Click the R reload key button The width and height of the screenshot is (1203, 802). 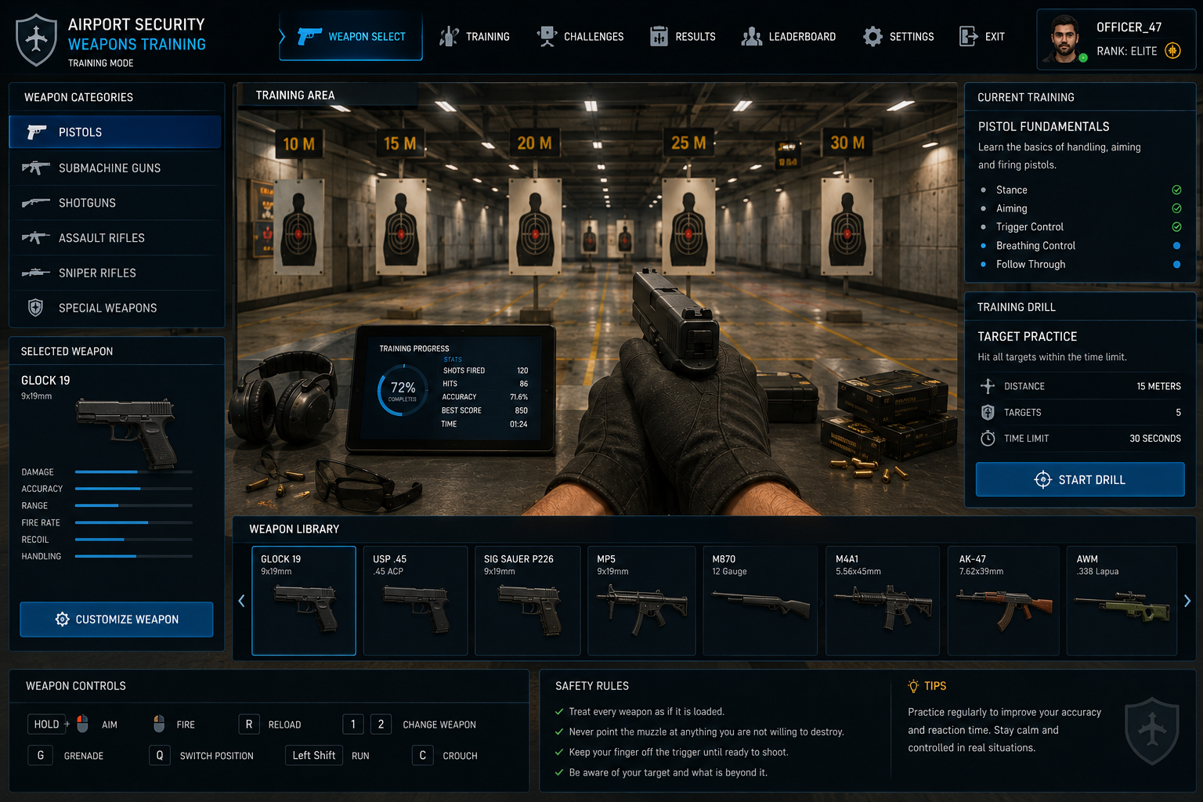tap(249, 724)
